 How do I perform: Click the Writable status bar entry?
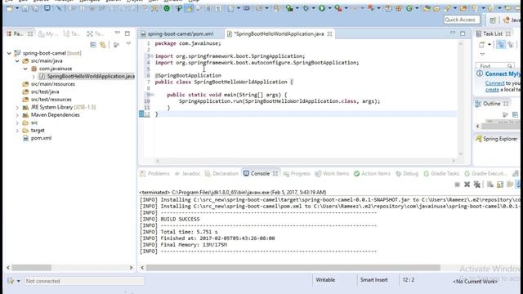pos(325,280)
